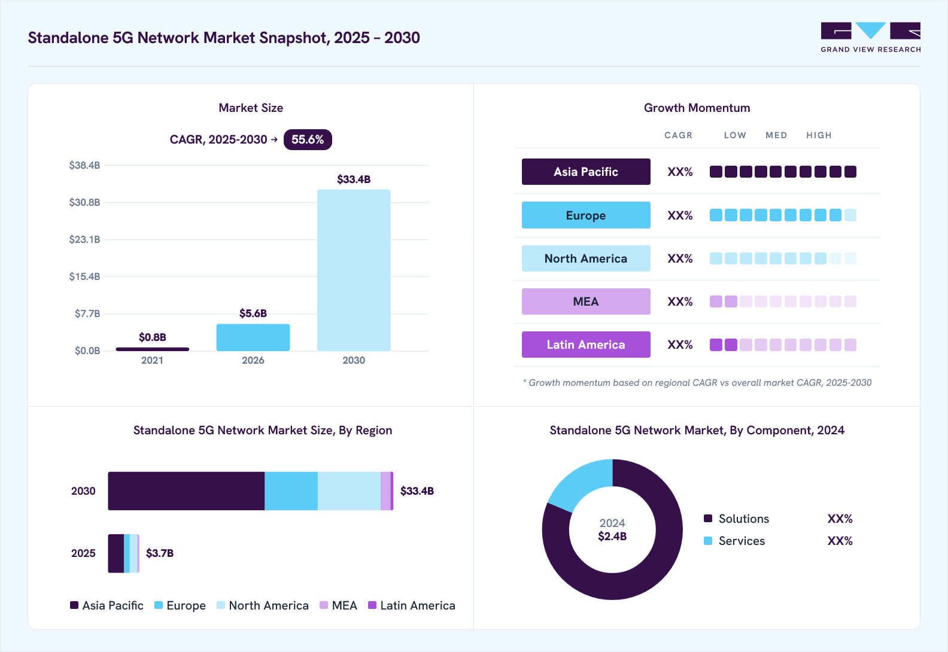The image size is (948, 652).
Task: Click the North America segment of 2030 bar
Action: tap(349, 491)
